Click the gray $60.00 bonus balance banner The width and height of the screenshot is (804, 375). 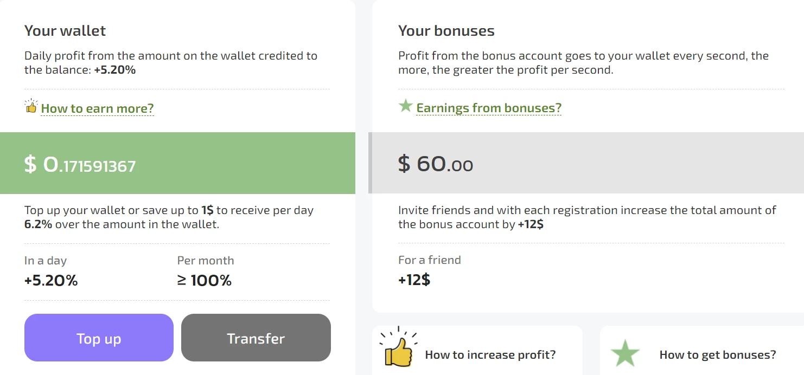[586, 163]
